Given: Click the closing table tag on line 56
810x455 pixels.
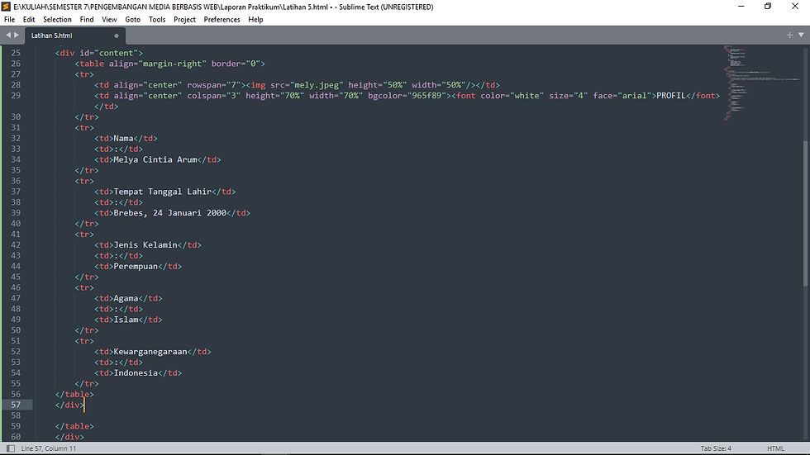Looking at the screenshot, I should coord(74,395).
